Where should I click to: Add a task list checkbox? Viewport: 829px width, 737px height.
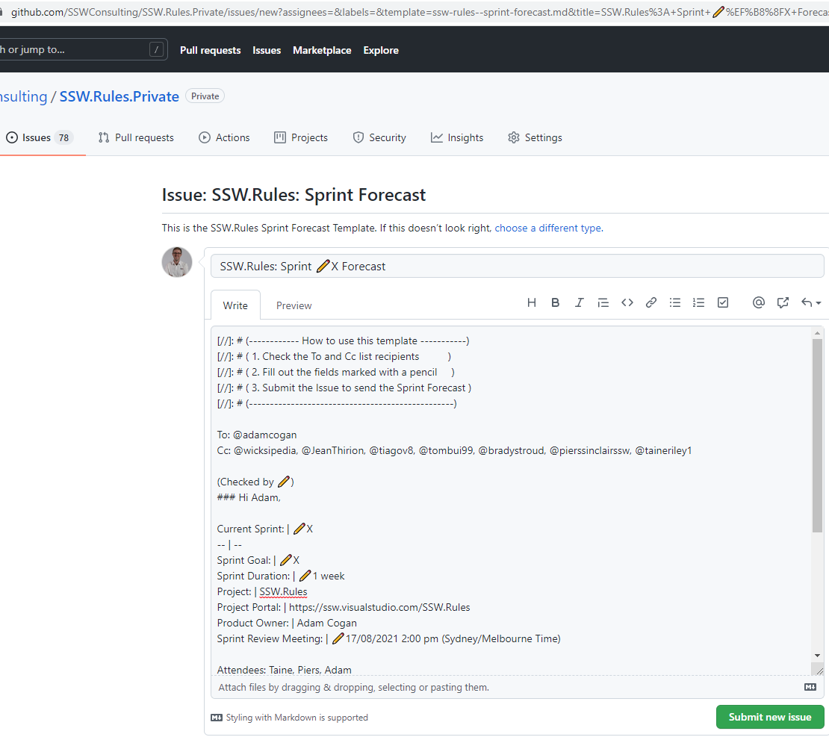click(x=723, y=302)
